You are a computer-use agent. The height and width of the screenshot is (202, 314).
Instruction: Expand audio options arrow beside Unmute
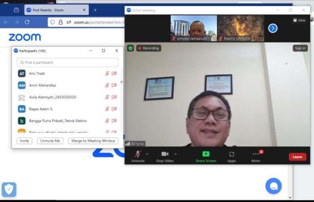pos(147,154)
